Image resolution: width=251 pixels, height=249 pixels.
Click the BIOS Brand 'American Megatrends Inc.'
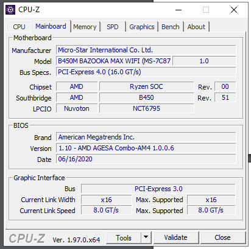pyautogui.click(x=146, y=137)
